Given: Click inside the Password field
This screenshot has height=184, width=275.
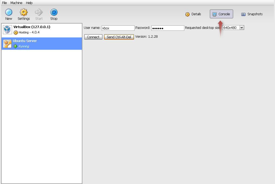Looking at the screenshot, I should pos(167,28).
